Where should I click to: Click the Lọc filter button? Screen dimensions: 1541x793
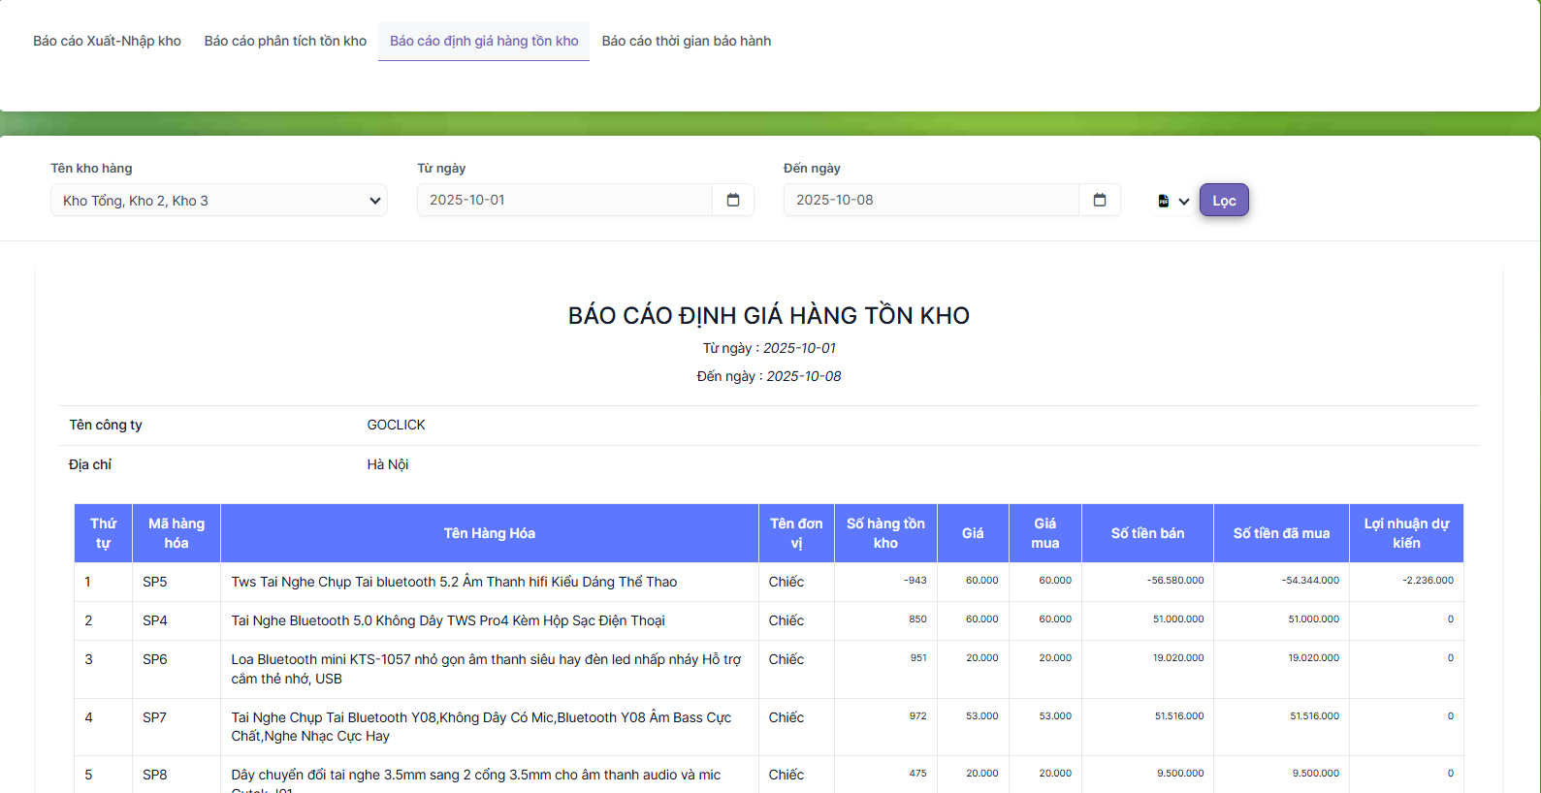point(1224,201)
